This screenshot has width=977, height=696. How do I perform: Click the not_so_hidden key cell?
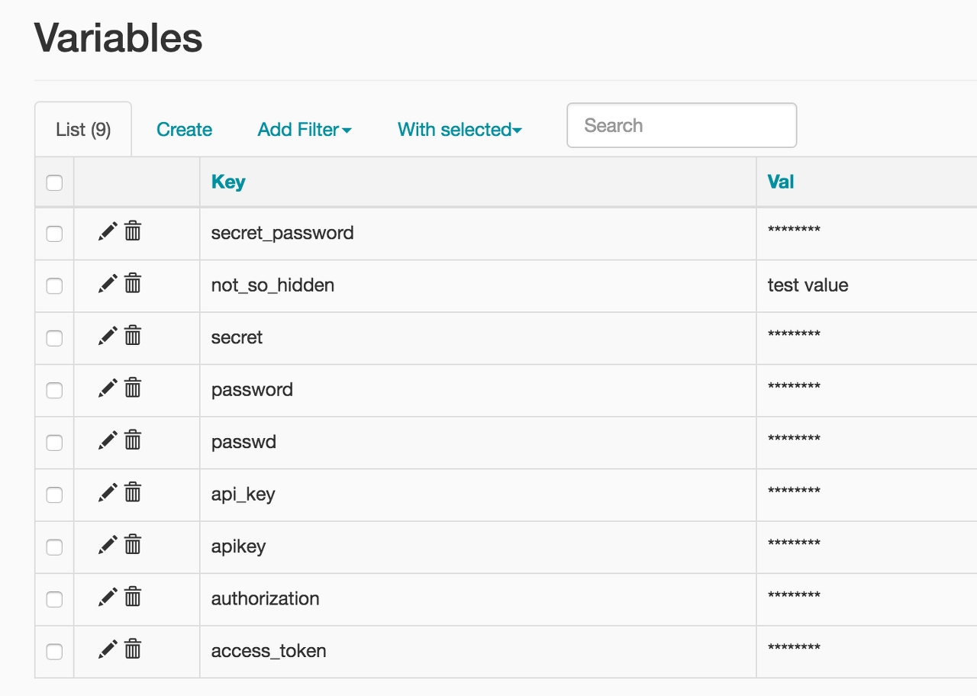478,285
